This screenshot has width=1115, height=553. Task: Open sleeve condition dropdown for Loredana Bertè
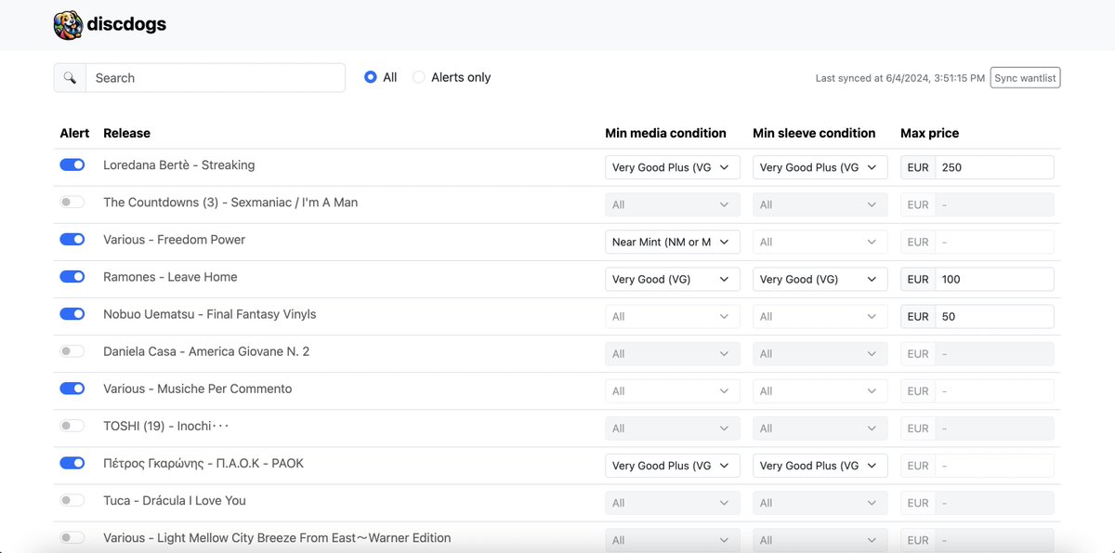tap(820, 167)
